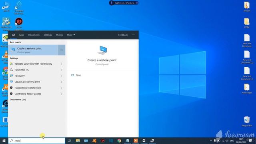
Task: Open the printer-like taskbar icon
Action: (152, 140)
